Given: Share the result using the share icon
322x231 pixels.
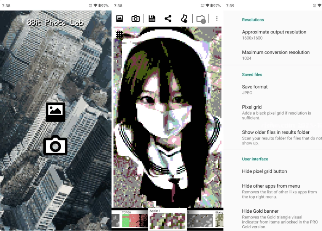Looking at the screenshot, I should click(168, 18).
